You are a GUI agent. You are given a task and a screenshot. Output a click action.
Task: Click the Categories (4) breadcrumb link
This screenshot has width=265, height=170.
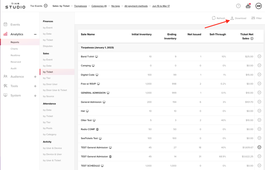pyautogui.click(x=99, y=6)
